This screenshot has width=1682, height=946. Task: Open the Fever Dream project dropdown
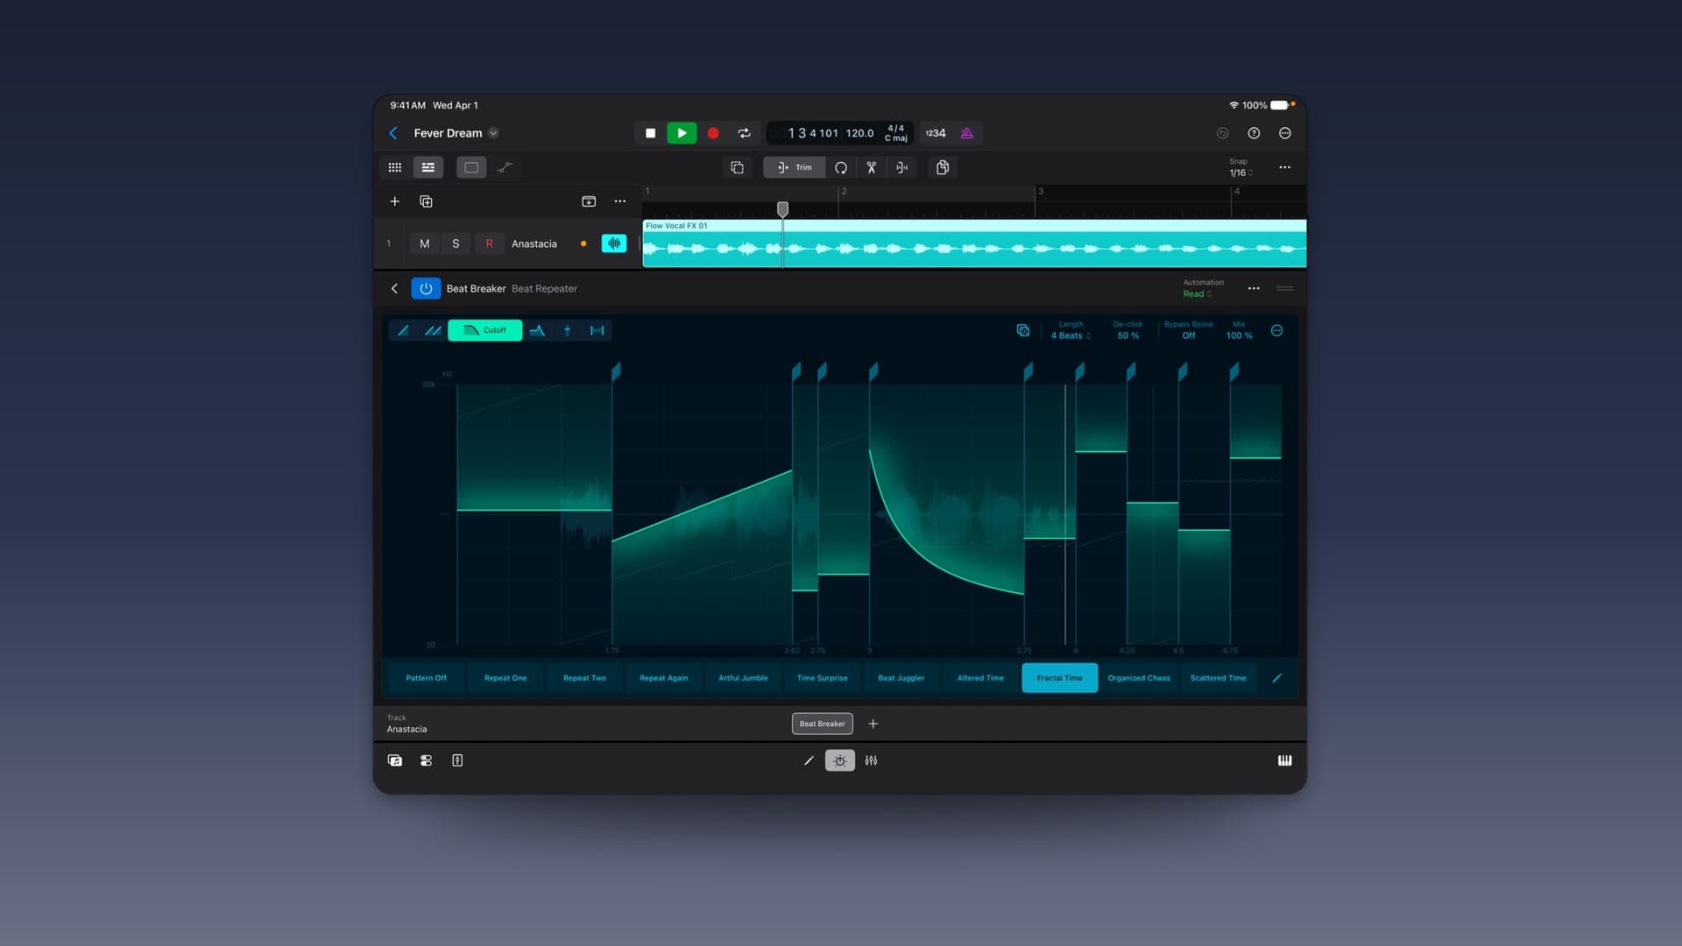[493, 133]
